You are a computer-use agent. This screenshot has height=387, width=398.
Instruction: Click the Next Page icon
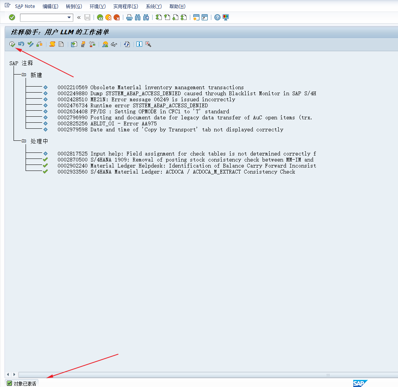point(175,17)
